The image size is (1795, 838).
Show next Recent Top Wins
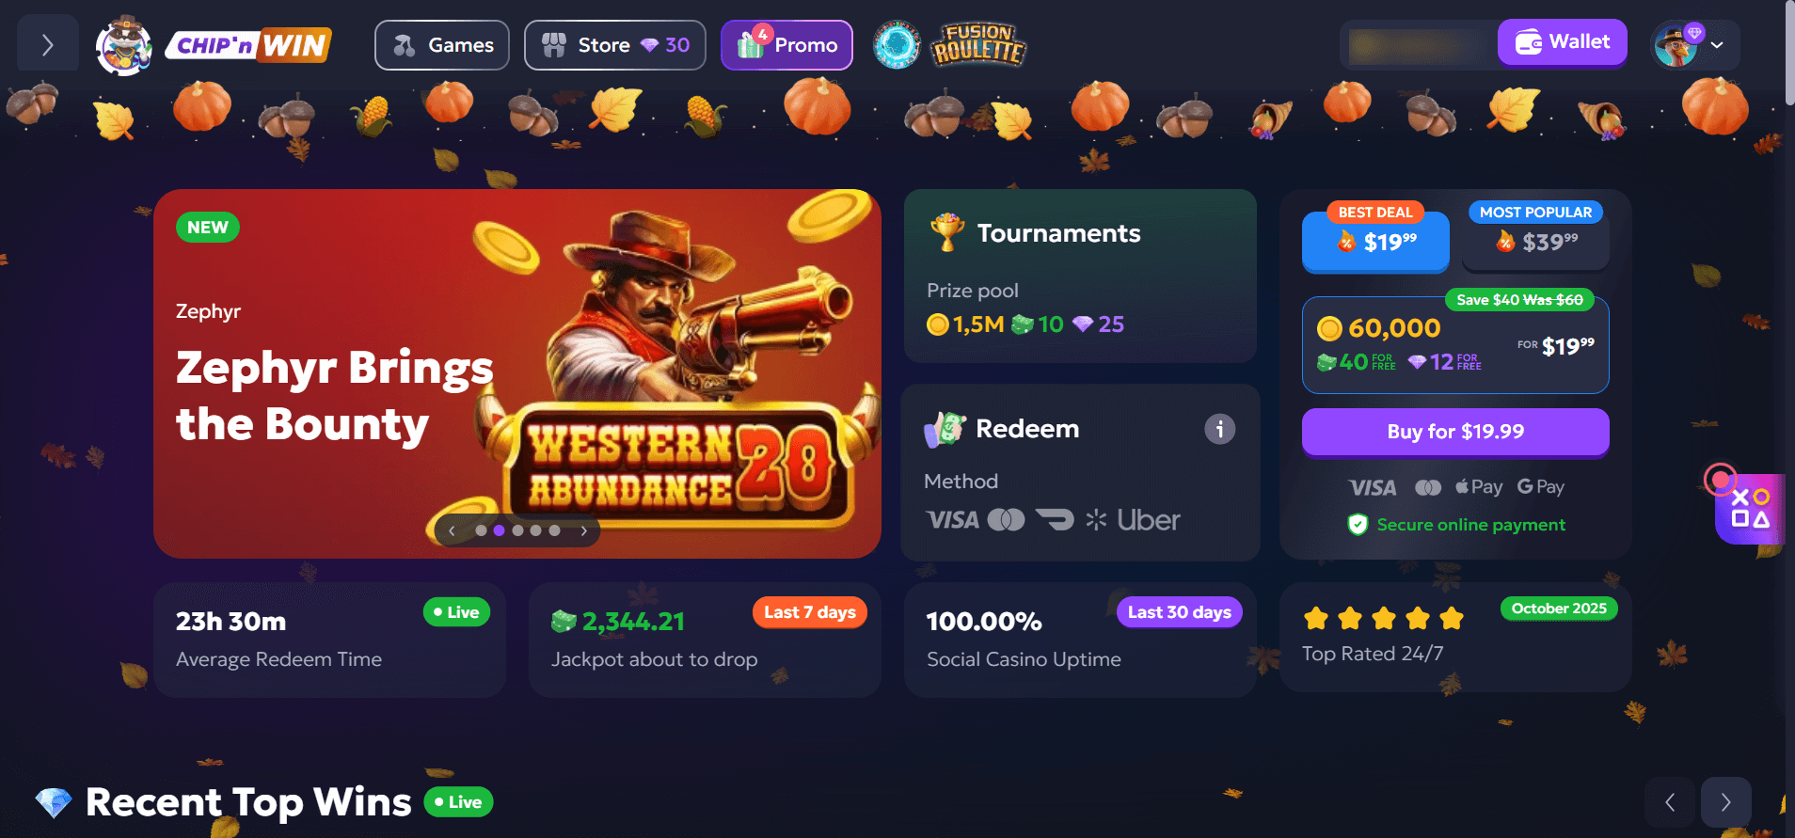pos(1725,802)
